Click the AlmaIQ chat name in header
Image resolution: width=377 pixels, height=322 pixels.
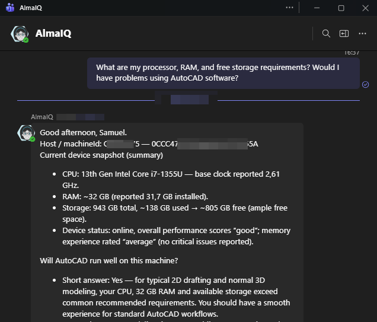click(x=53, y=34)
